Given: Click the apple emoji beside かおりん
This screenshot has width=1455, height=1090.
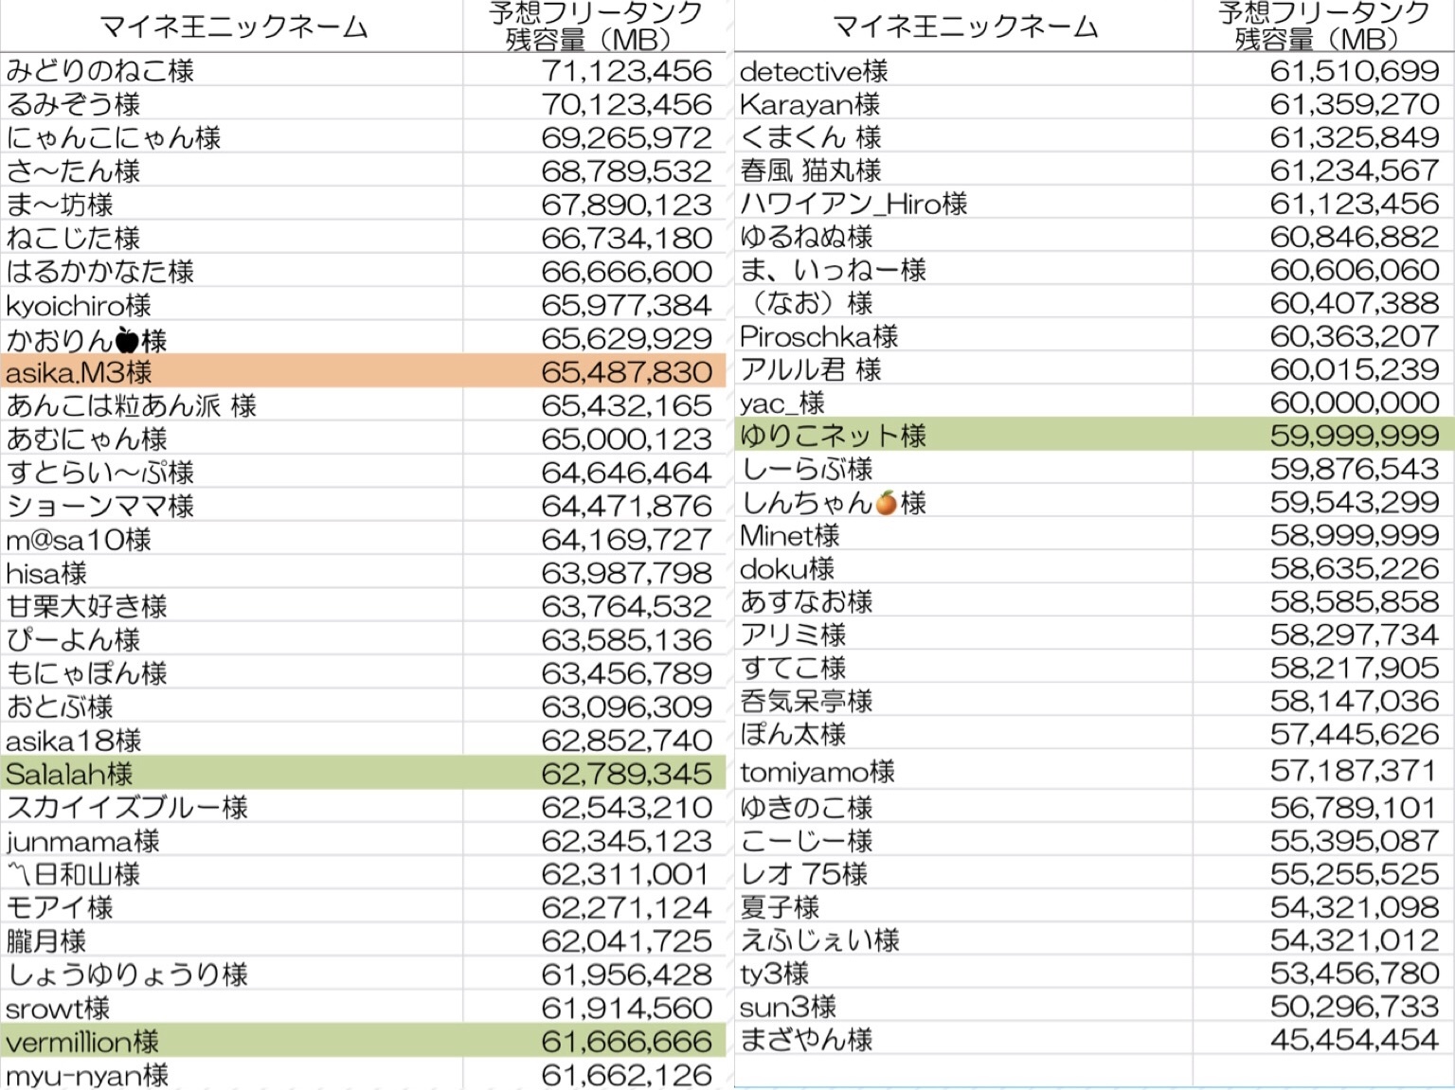Looking at the screenshot, I should pos(126,339).
